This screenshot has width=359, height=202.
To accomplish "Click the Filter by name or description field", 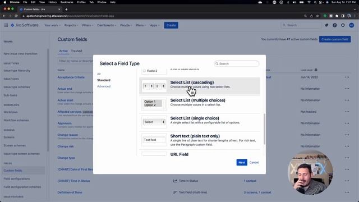I will click(76, 61).
